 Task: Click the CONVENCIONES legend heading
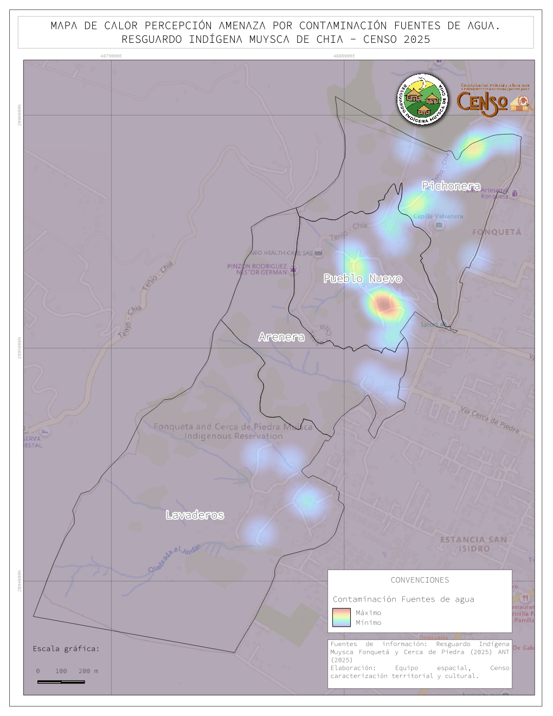tap(420, 580)
